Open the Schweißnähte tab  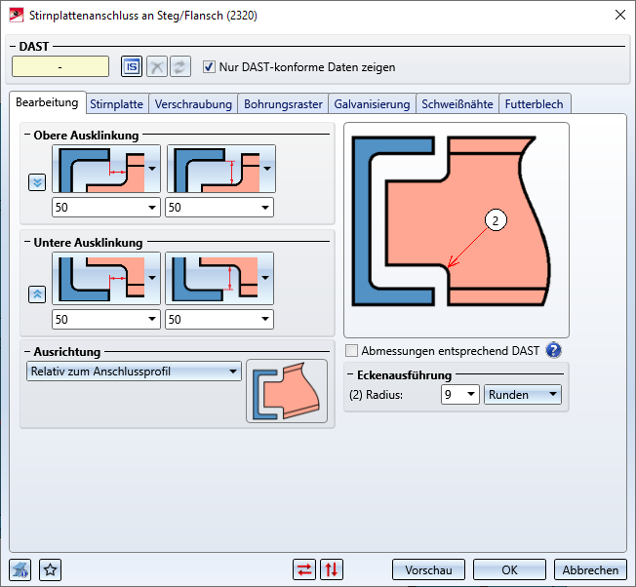(x=458, y=103)
